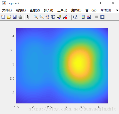
Task: Open the 工具(T) menu
Action: tap(62, 10)
